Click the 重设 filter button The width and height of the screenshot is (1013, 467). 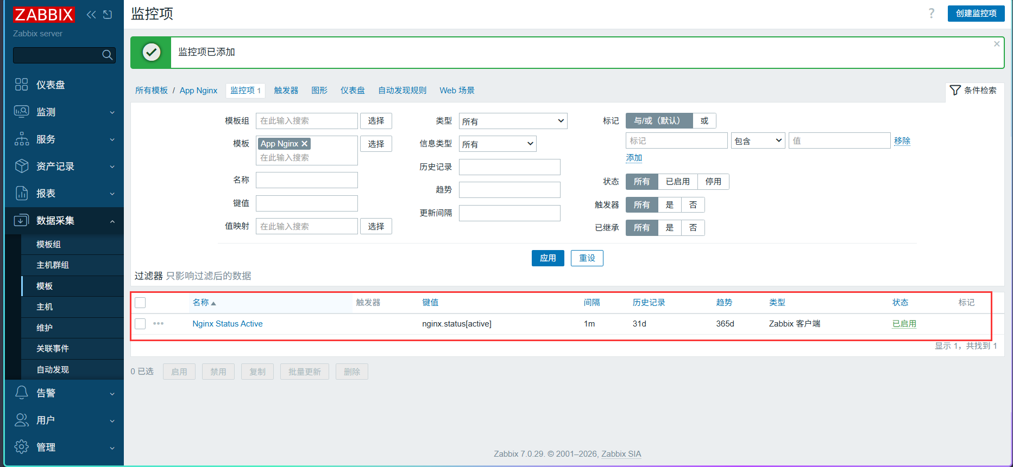pos(587,258)
